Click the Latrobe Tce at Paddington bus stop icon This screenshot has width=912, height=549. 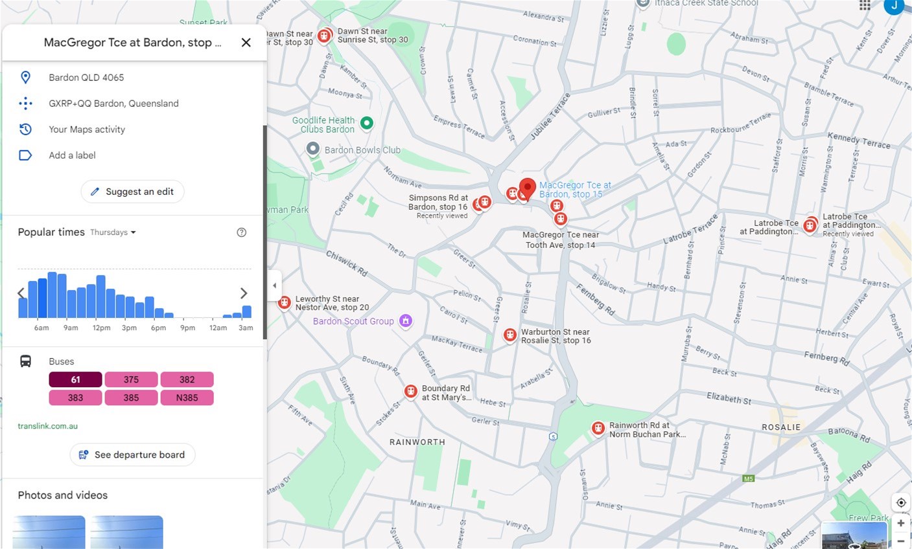(810, 225)
